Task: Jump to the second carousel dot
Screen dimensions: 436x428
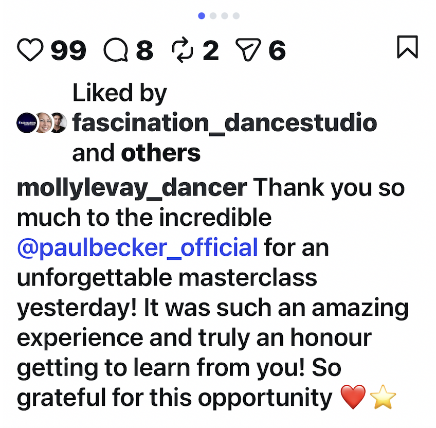Action: pos(213,16)
